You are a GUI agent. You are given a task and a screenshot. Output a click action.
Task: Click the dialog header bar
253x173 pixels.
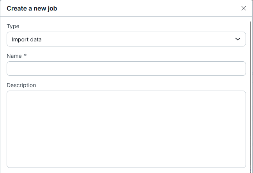[136, 8]
